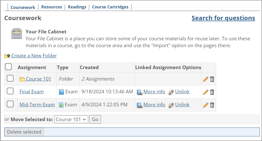Click the date 4/9/2024 1:22:05 PM

104,105
